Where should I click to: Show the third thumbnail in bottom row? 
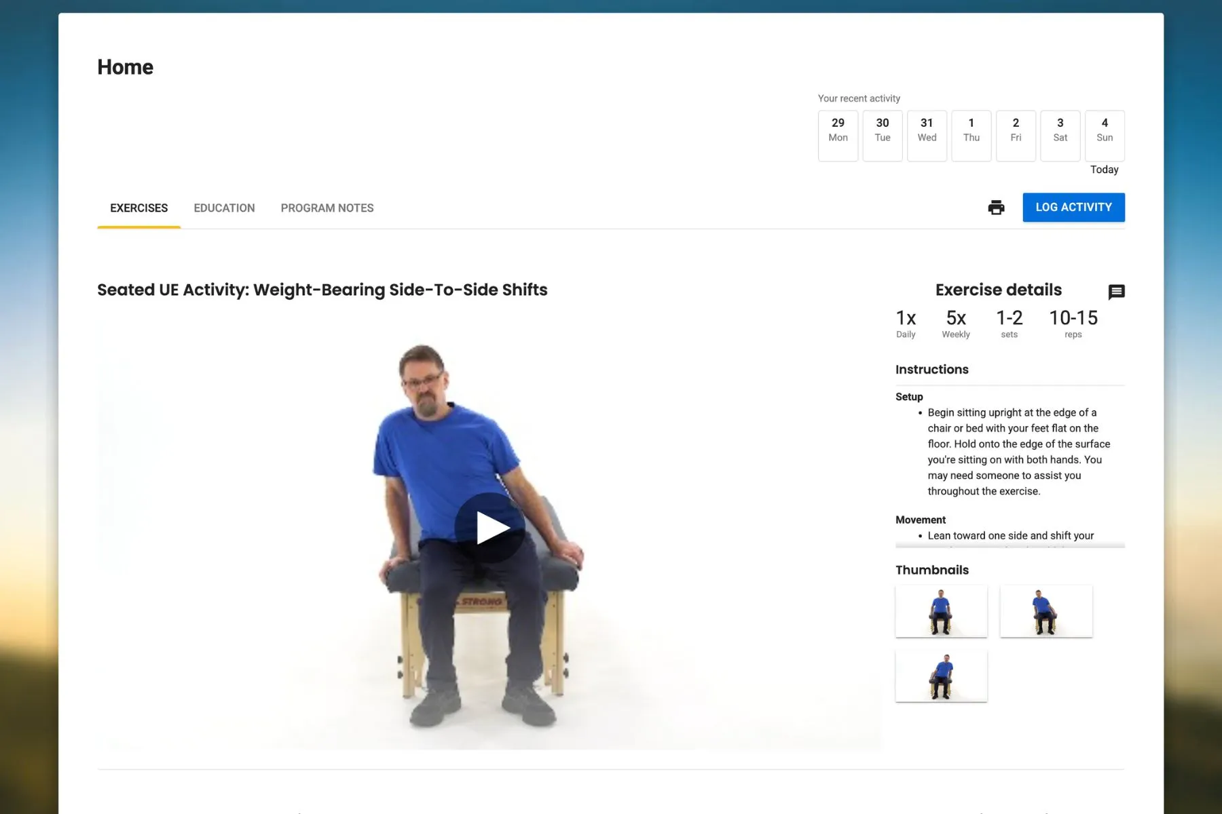941,676
